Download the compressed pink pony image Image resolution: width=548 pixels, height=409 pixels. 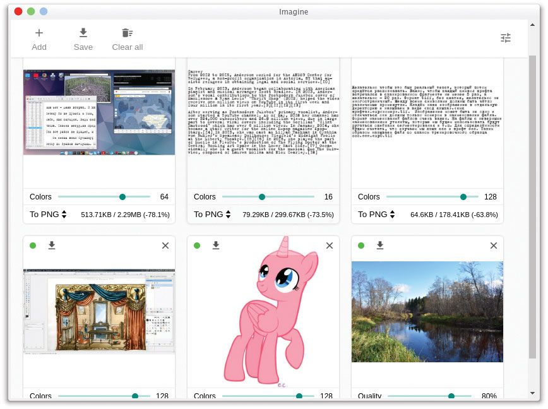[x=216, y=246]
